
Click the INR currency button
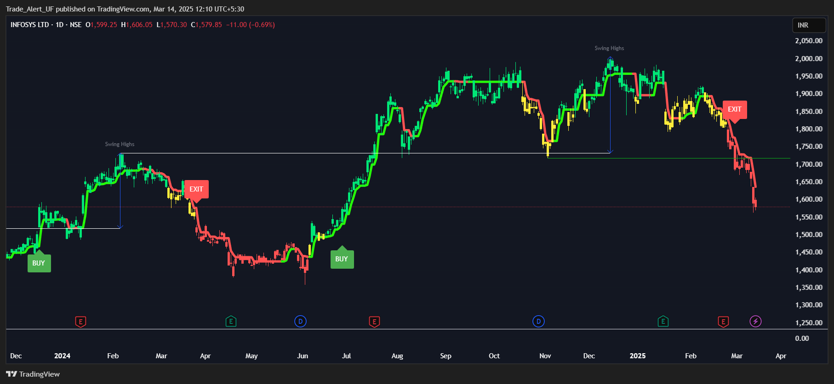pyautogui.click(x=809, y=25)
